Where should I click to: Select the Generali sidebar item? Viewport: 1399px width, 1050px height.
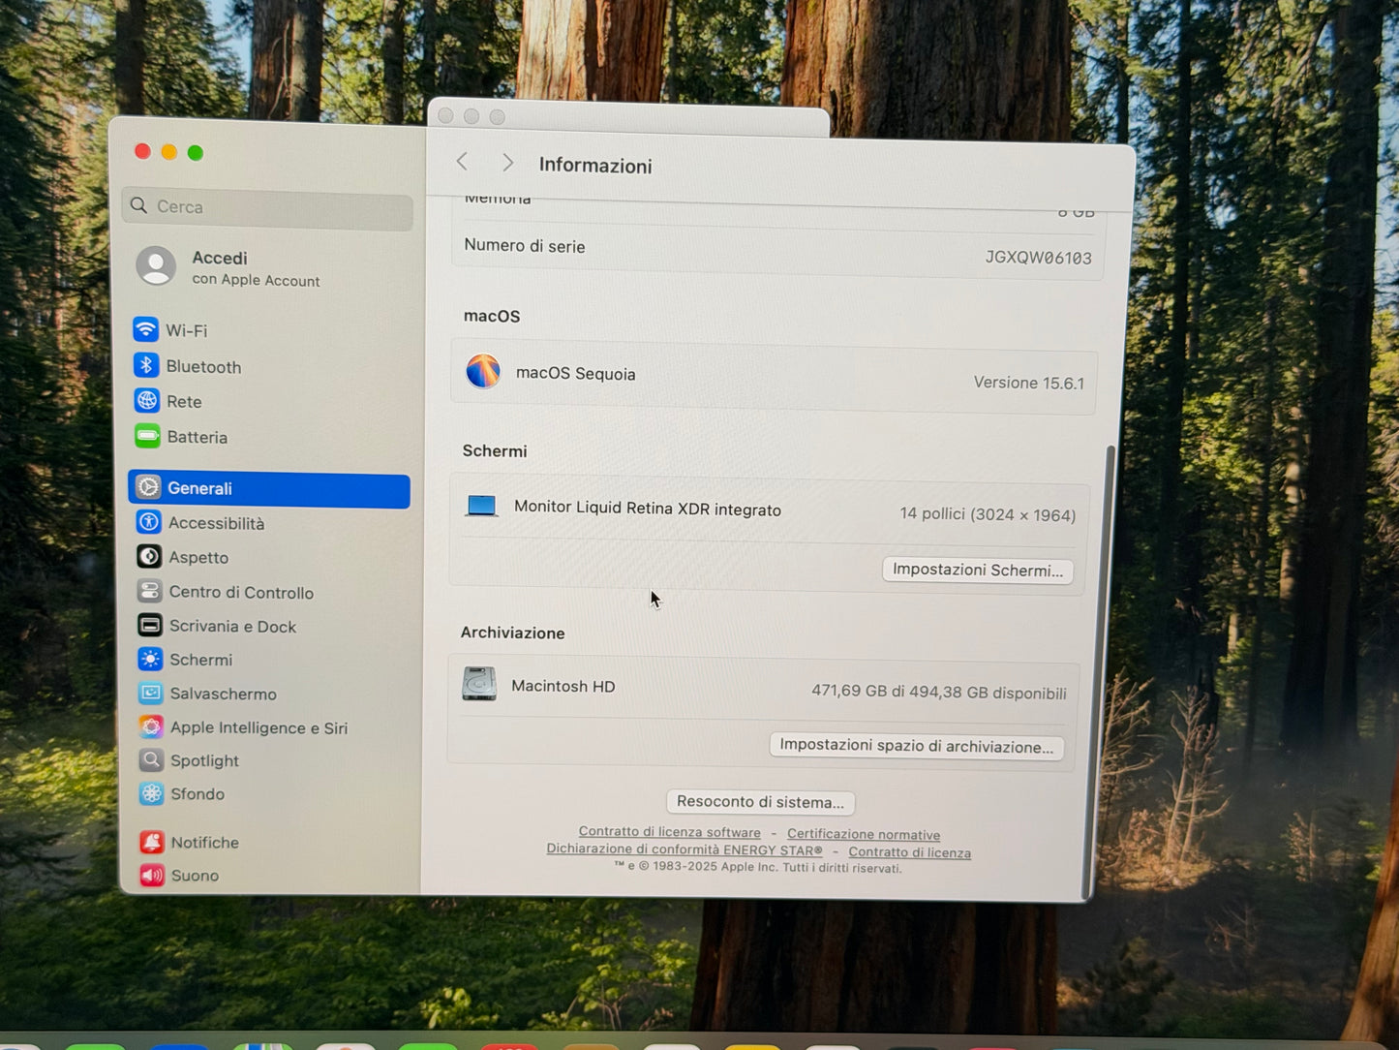[x=269, y=489]
